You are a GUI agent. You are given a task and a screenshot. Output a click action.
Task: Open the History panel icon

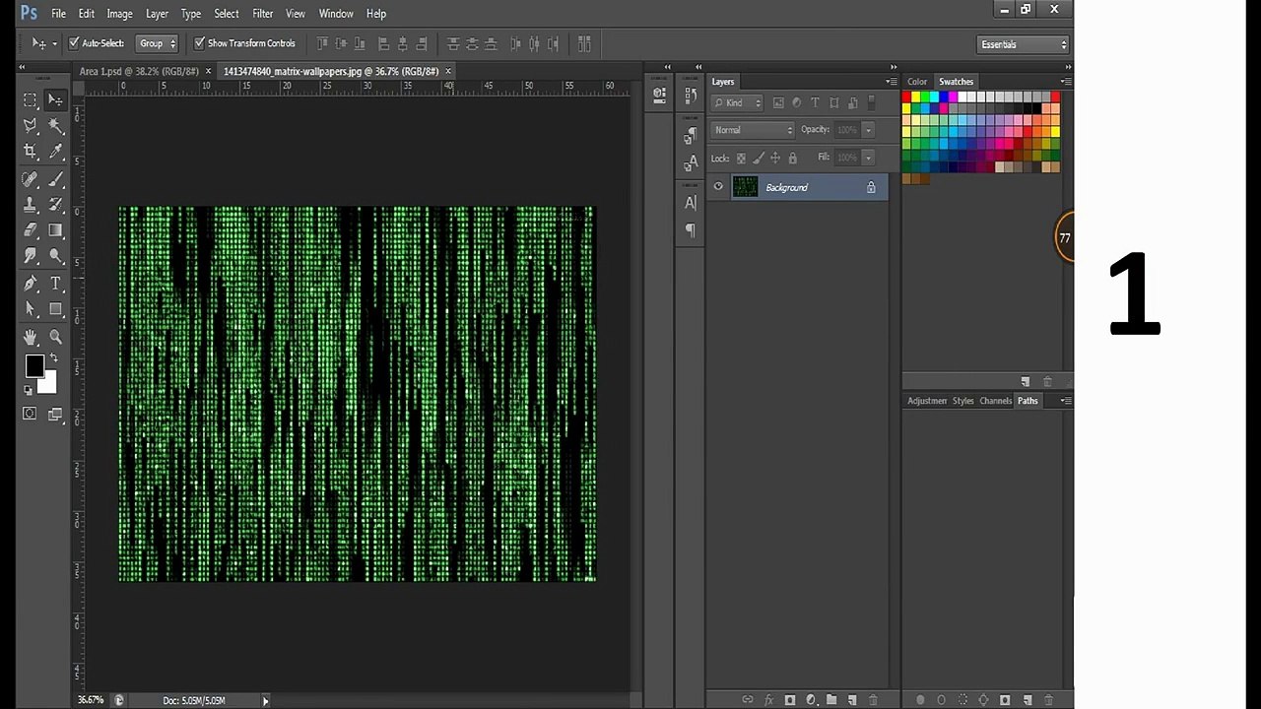[x=691, y=96]
